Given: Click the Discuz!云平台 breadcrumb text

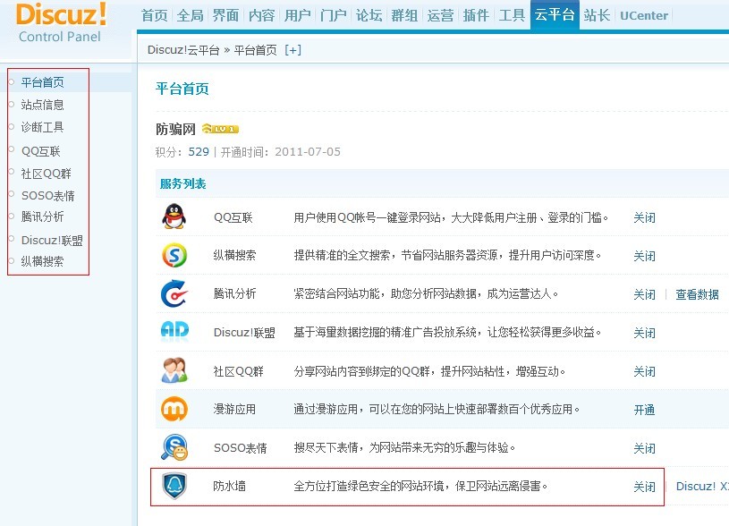Looking at the screenshot, I should pyautogui.click(x=183, y=50).
